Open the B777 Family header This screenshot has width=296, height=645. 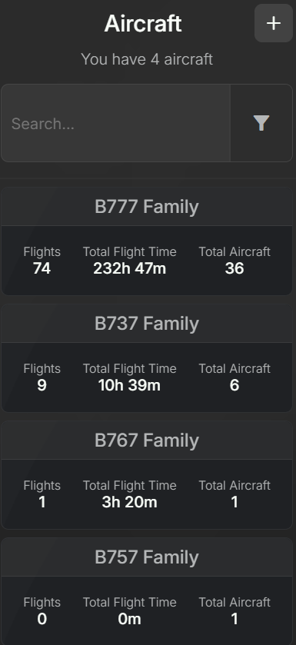coord(147,207)
